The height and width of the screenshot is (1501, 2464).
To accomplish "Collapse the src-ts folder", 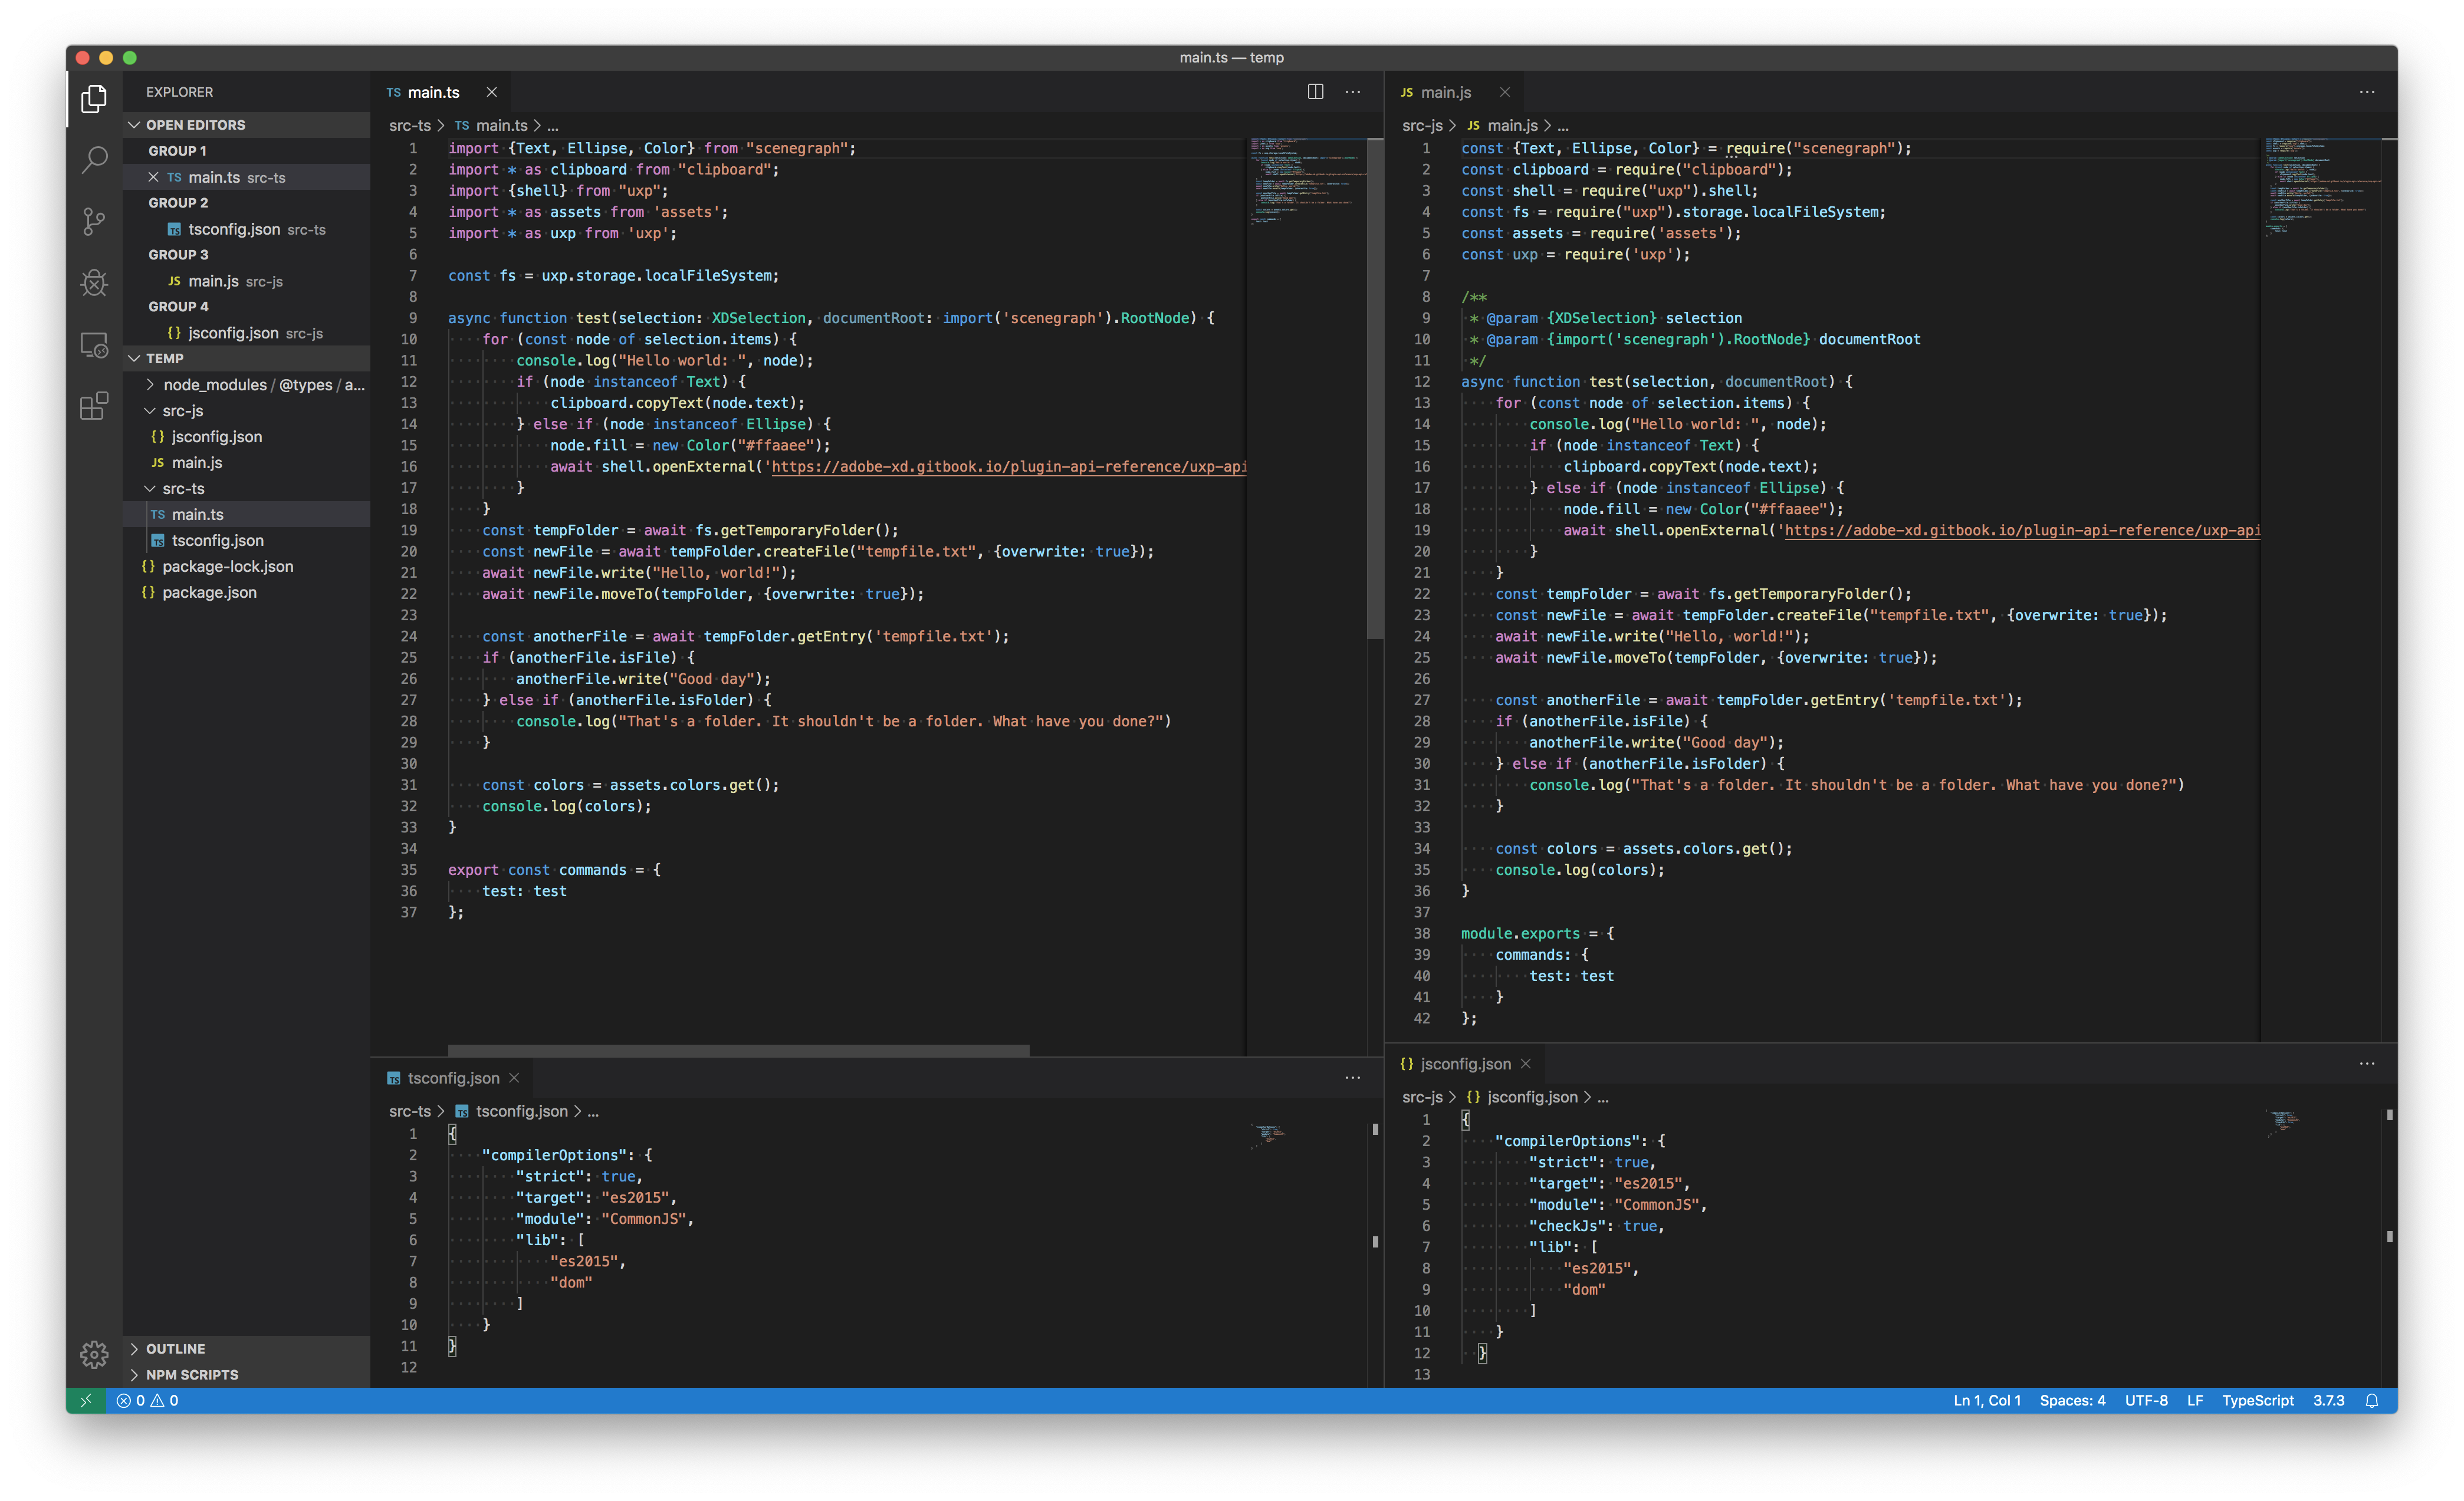I will click(246, 489).
